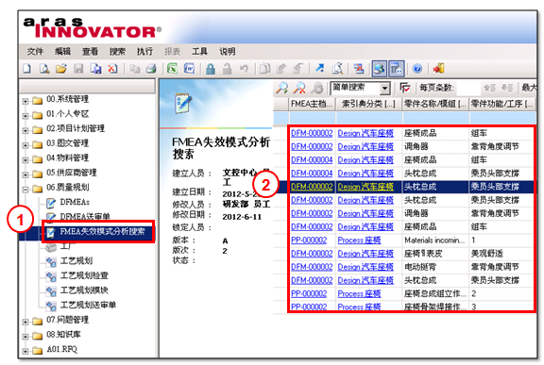Export the grid to Excel
This screenshot has height=365, width=544.
coord(172,68)
